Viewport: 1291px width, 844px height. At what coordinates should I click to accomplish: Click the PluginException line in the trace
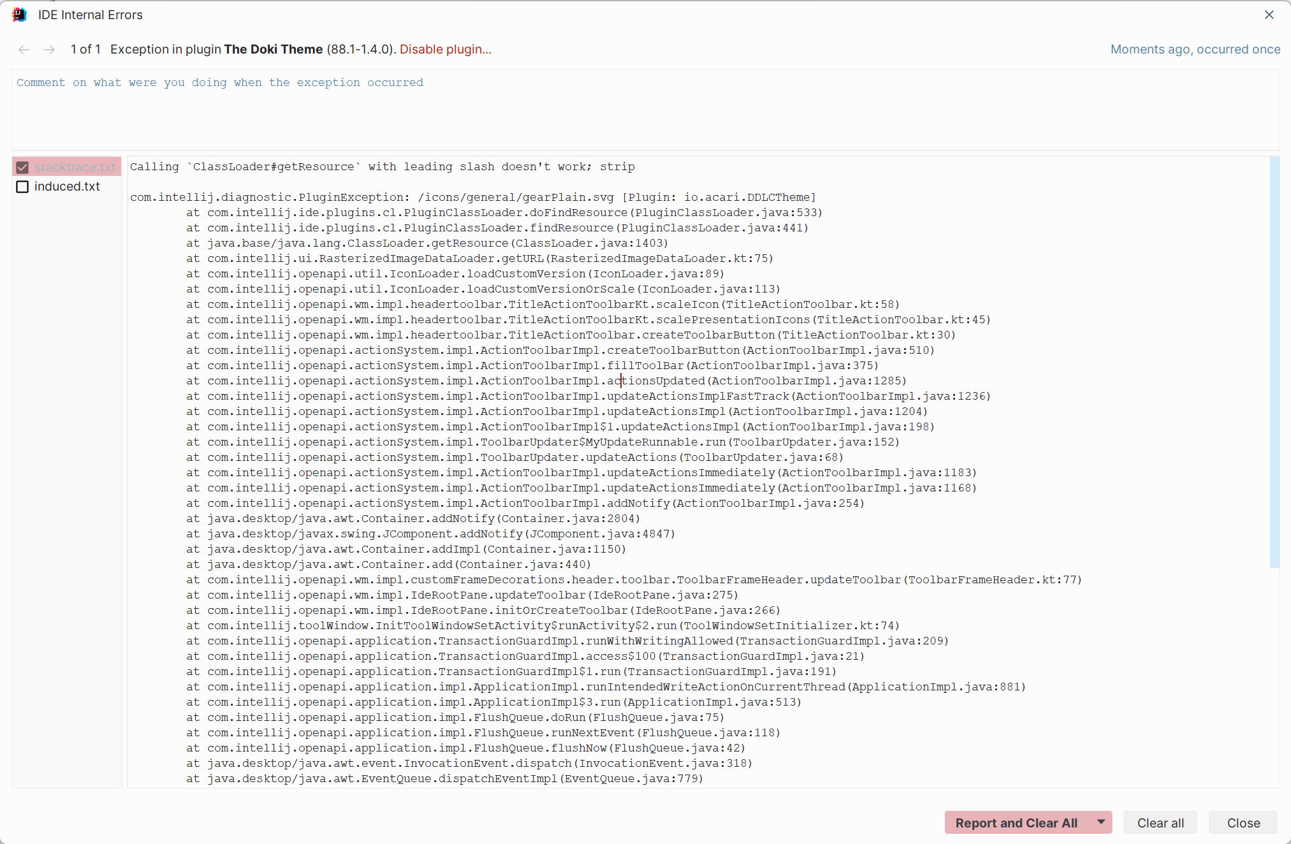(x=472, y=197)
